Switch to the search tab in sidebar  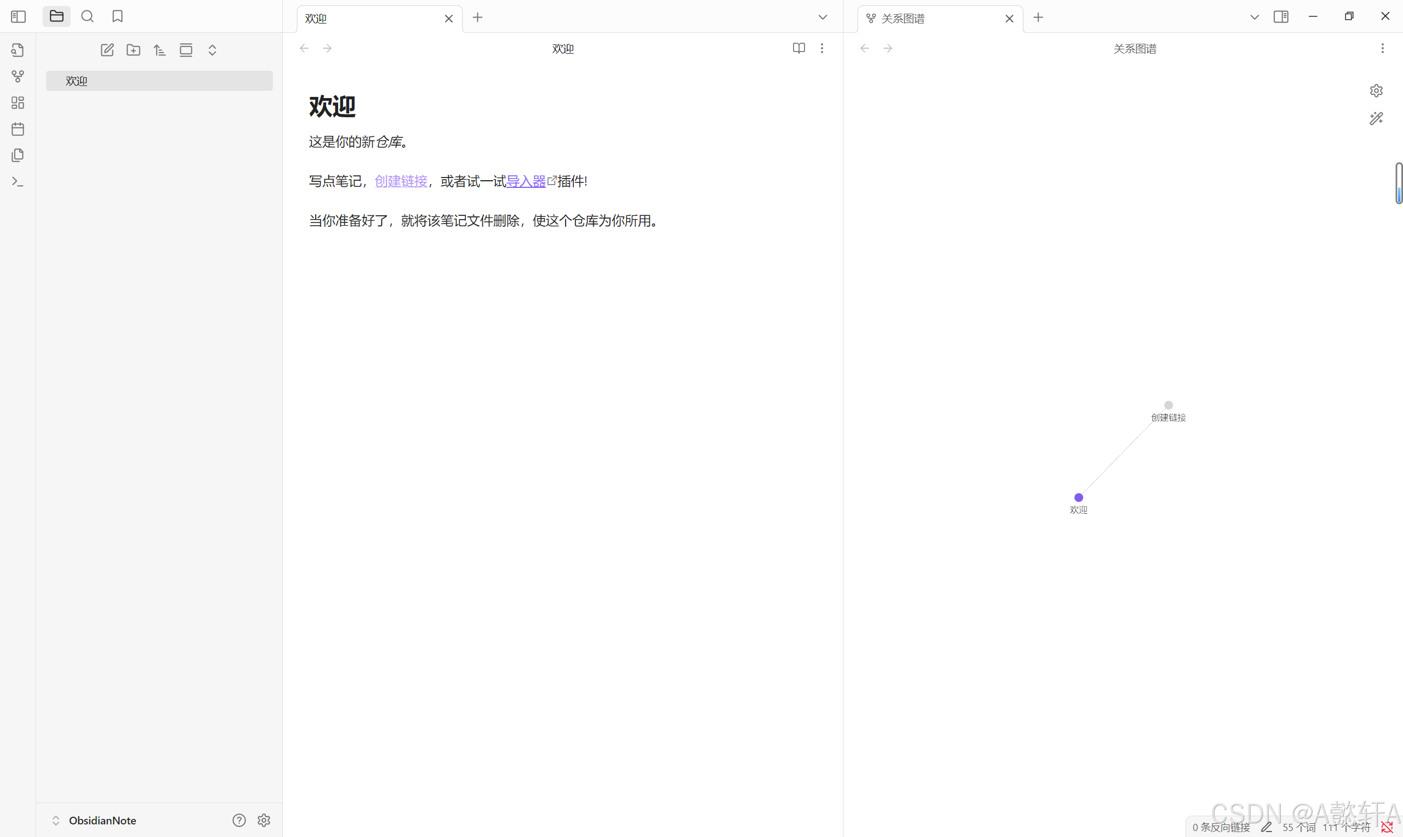pyautogui.click(x=88, y=17)
